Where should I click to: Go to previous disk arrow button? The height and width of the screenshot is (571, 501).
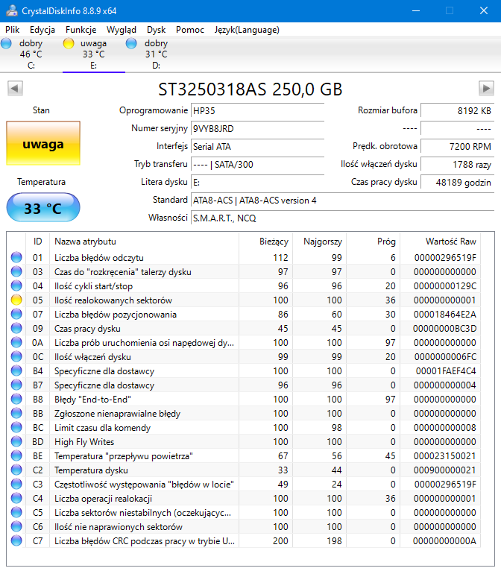click(15, 89)
